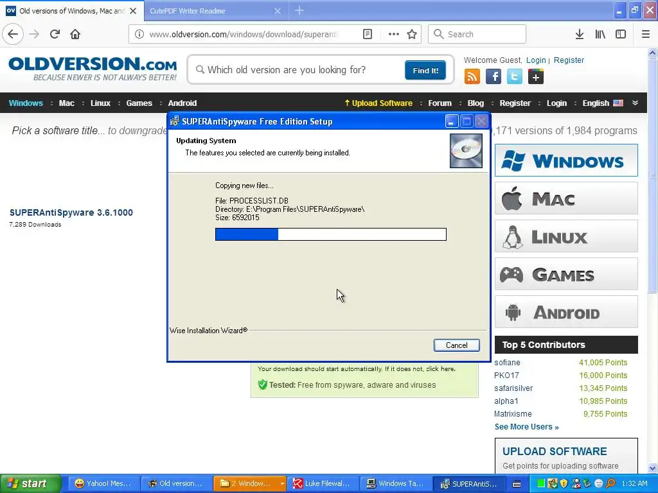Click the safely remove hardware tray icon
Screen dimensions: 658x493
click(x=587, y=484)
